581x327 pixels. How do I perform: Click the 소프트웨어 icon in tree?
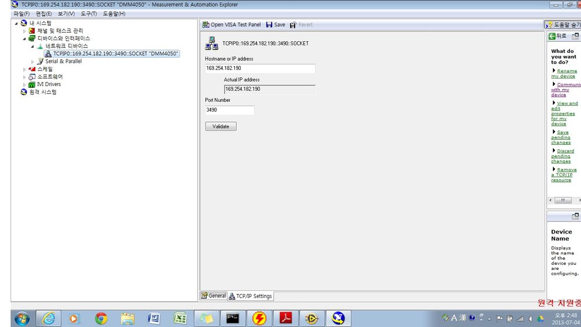(32, 77)
